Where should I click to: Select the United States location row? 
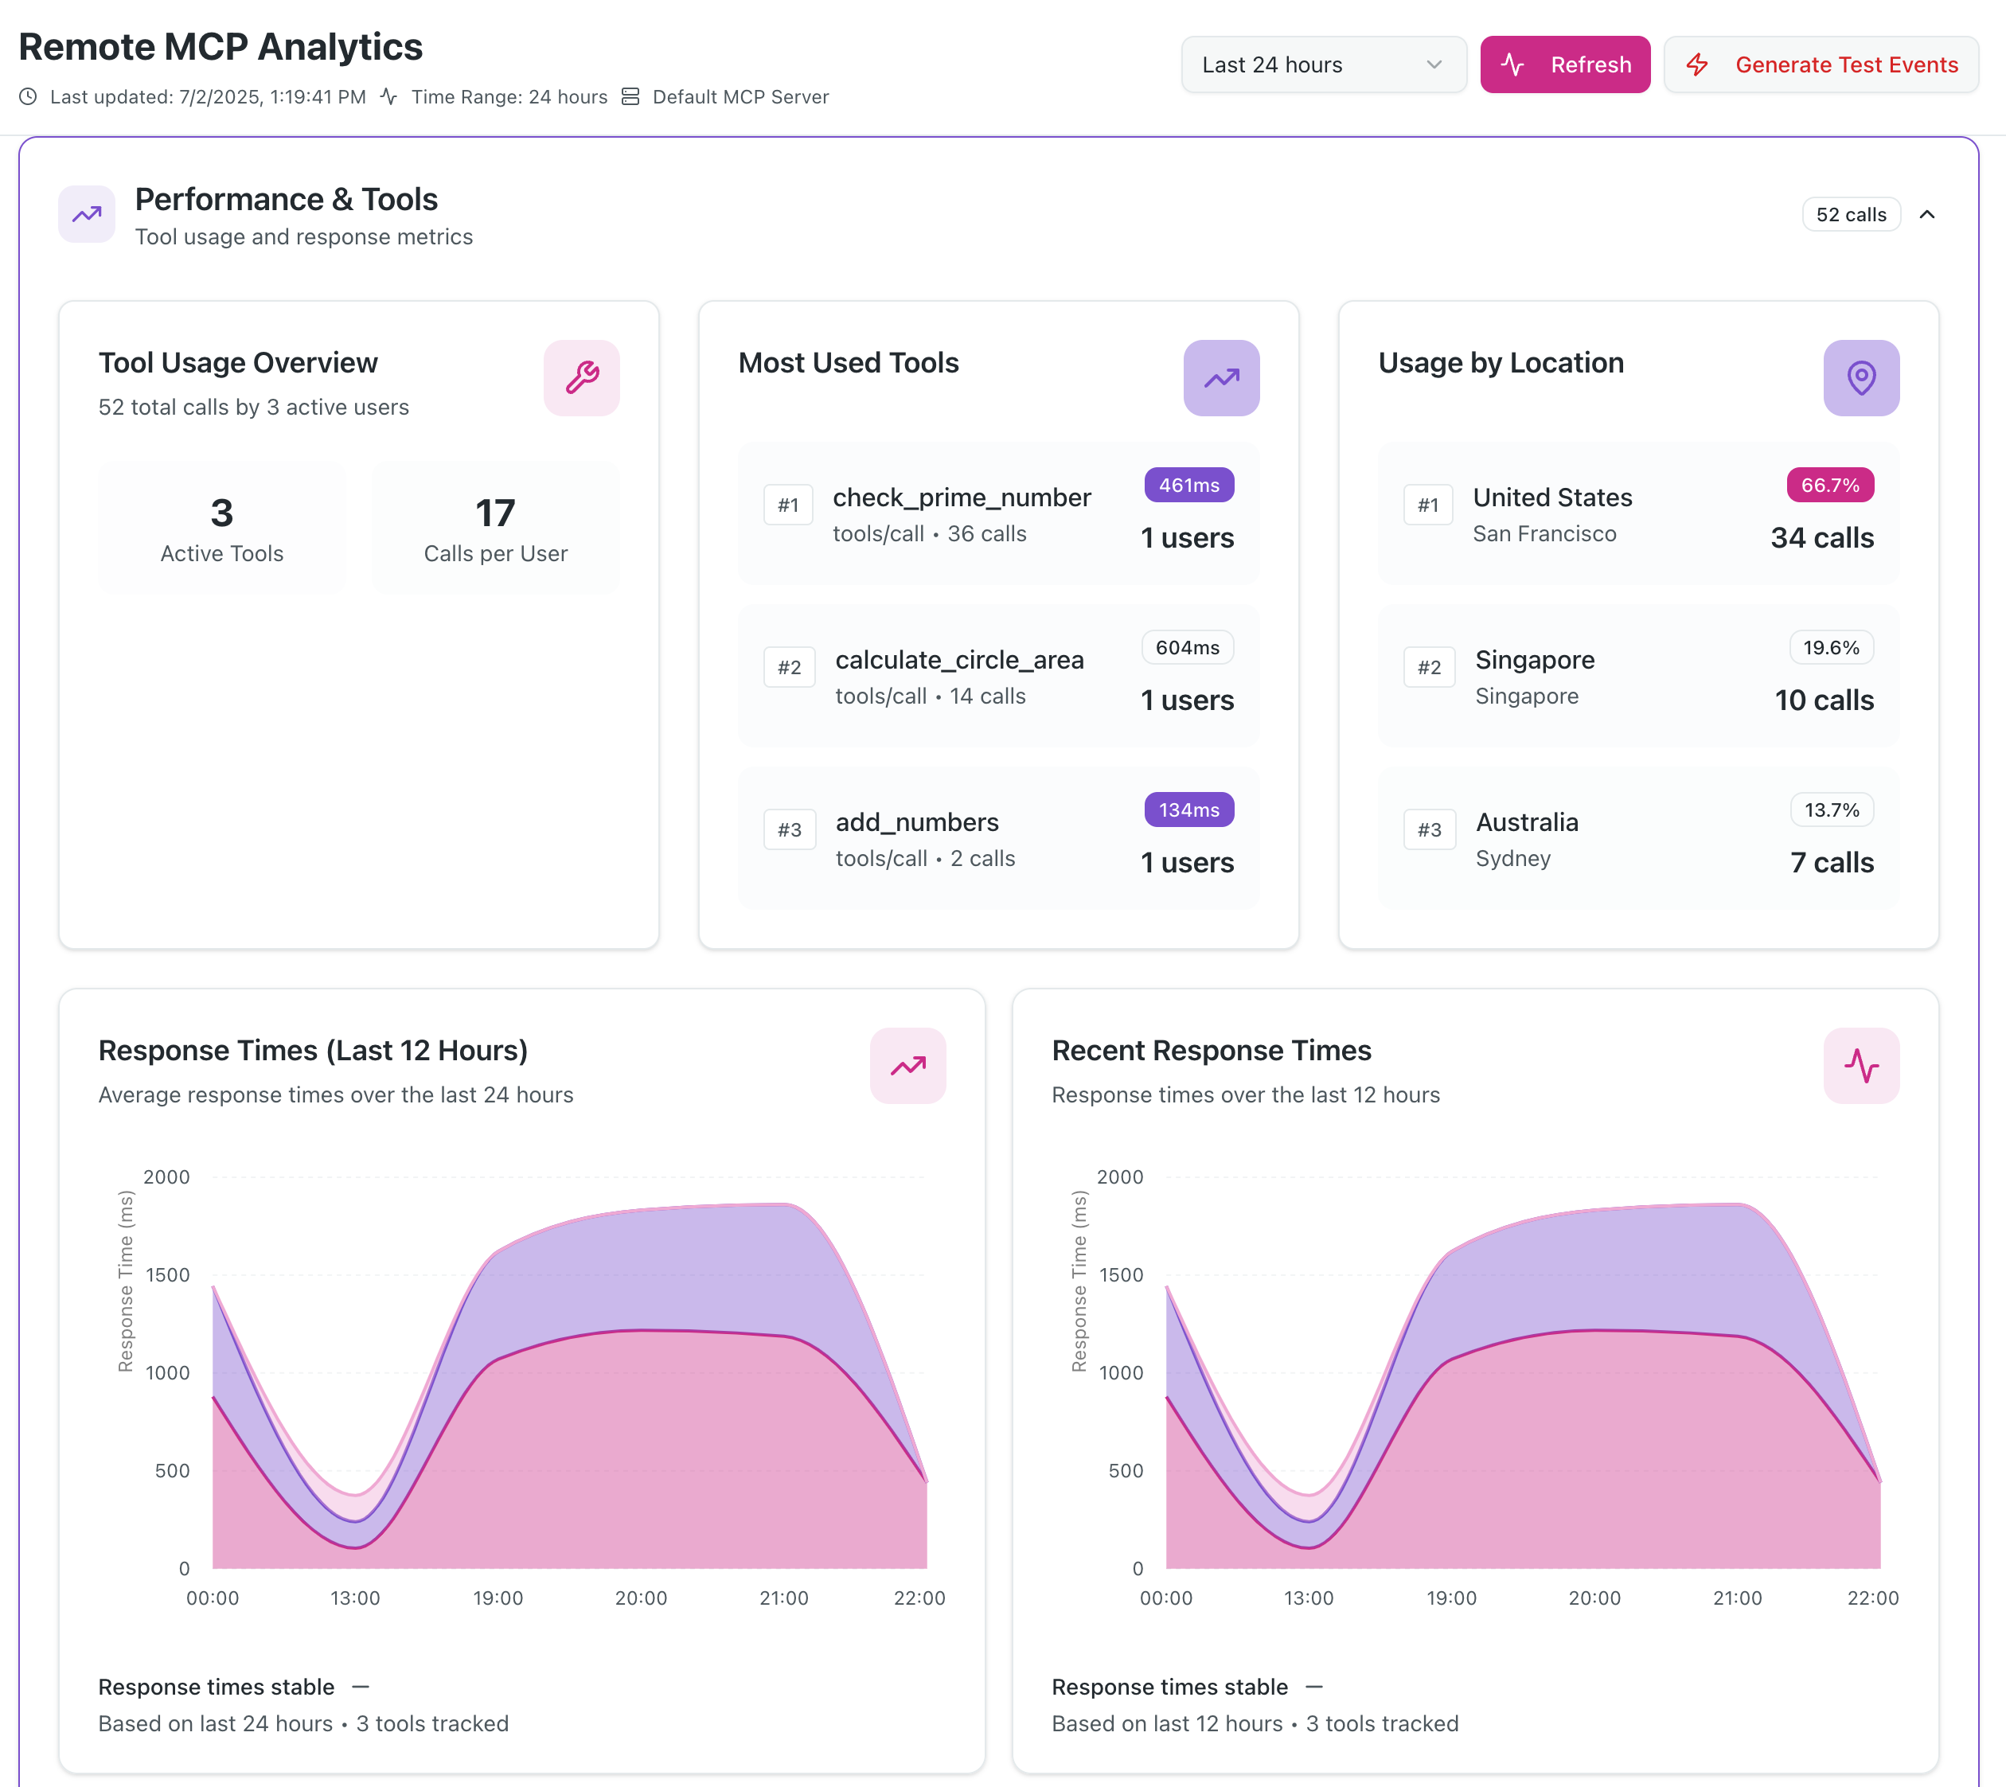pos(1639,513)
